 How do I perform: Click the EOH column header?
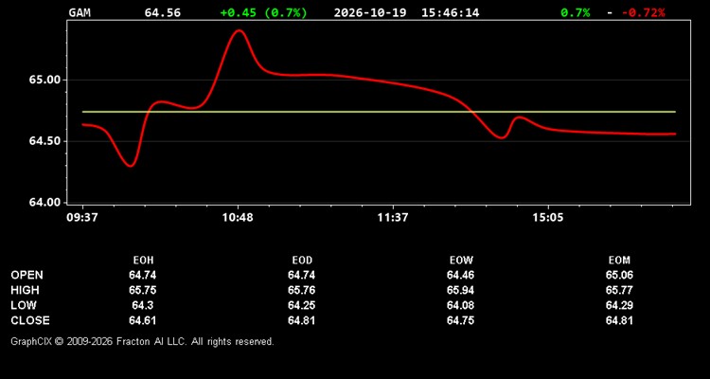pos(143,261)
